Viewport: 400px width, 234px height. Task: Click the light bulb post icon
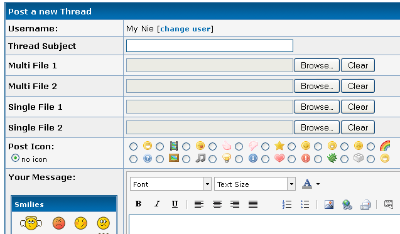coord(227,158)
